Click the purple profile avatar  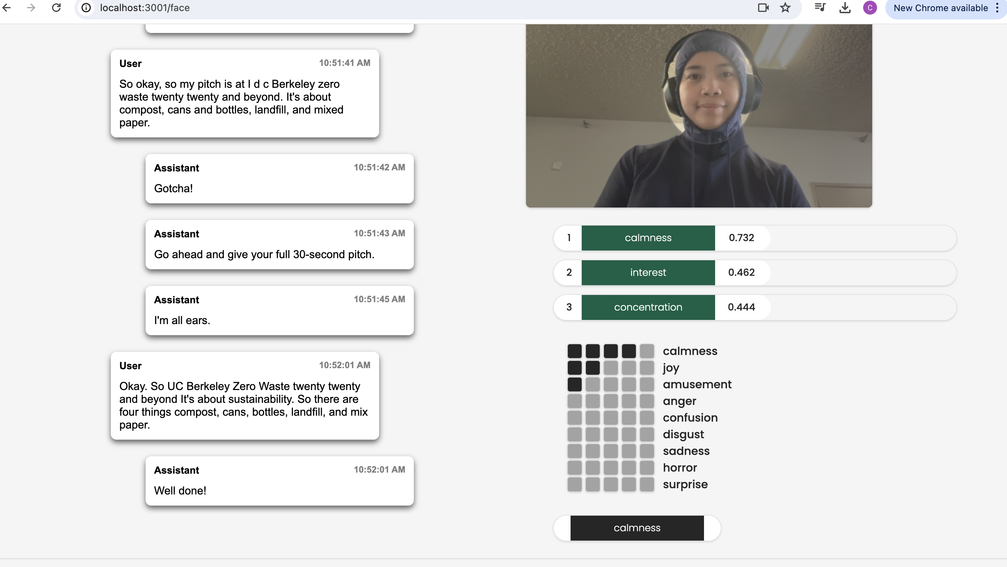click(870, 8)
